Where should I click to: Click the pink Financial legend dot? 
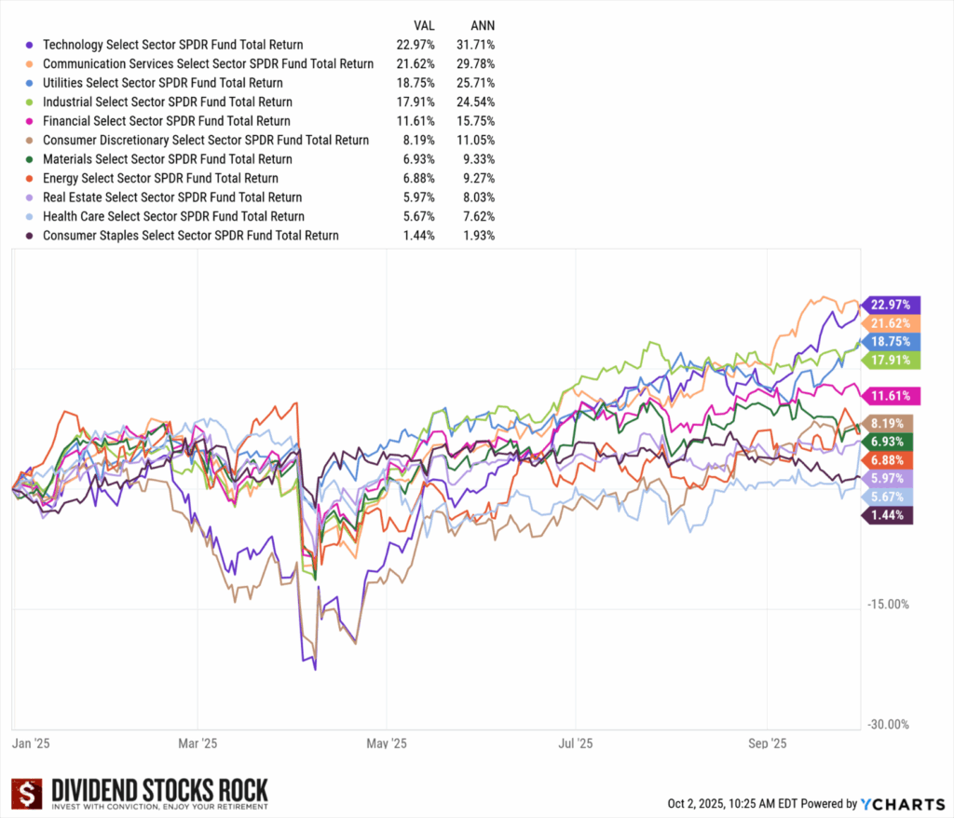(x=32, y=121)
